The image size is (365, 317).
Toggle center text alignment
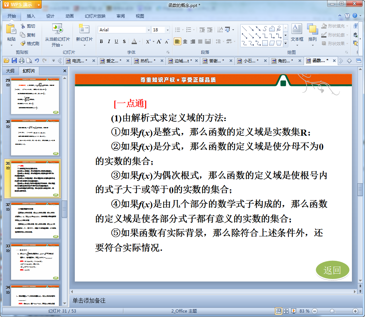pos(185,41)
